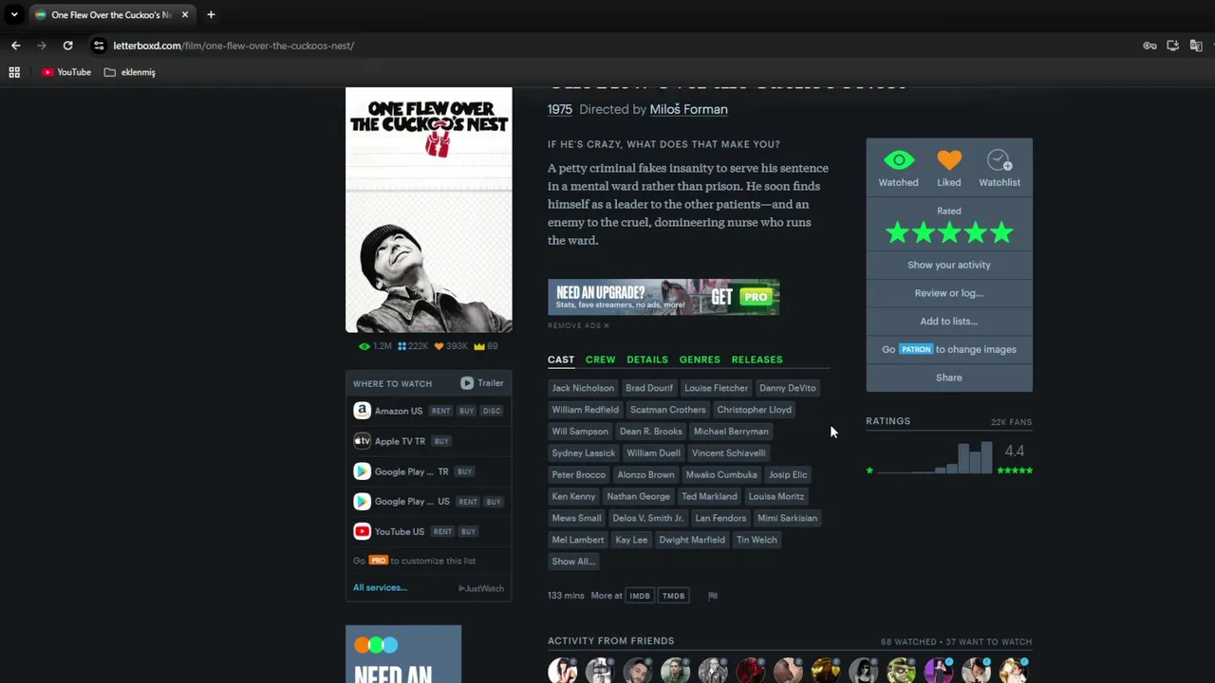1215x683 pixels.
Task: Click the Apple TV TR service icon
Action: coord(362,441)
